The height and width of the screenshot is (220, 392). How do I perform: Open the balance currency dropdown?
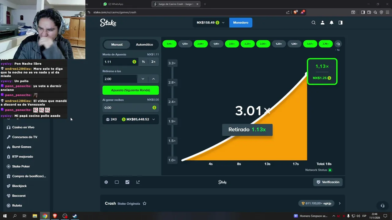[x=211, y=23]
